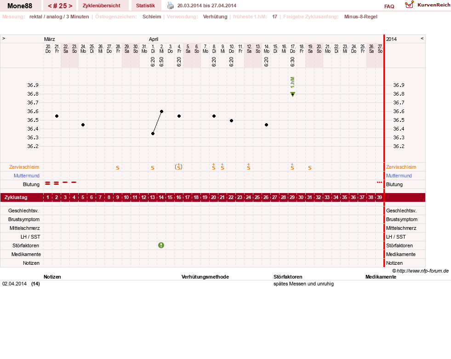
Task: Click cycle day 14 in Zyklustag row
Action: coord(161,197)
